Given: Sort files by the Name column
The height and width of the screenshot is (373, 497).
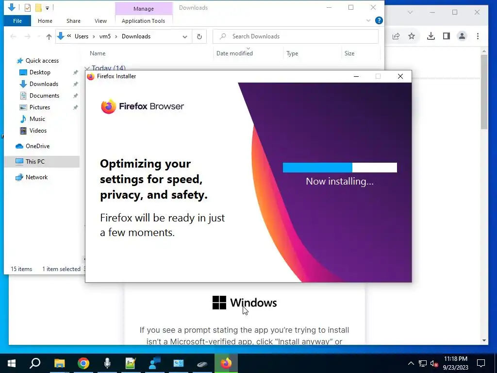Looking at the screenshot, I should [98, 53].
